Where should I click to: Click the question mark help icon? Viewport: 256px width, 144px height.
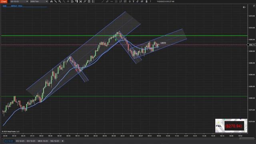150,2
